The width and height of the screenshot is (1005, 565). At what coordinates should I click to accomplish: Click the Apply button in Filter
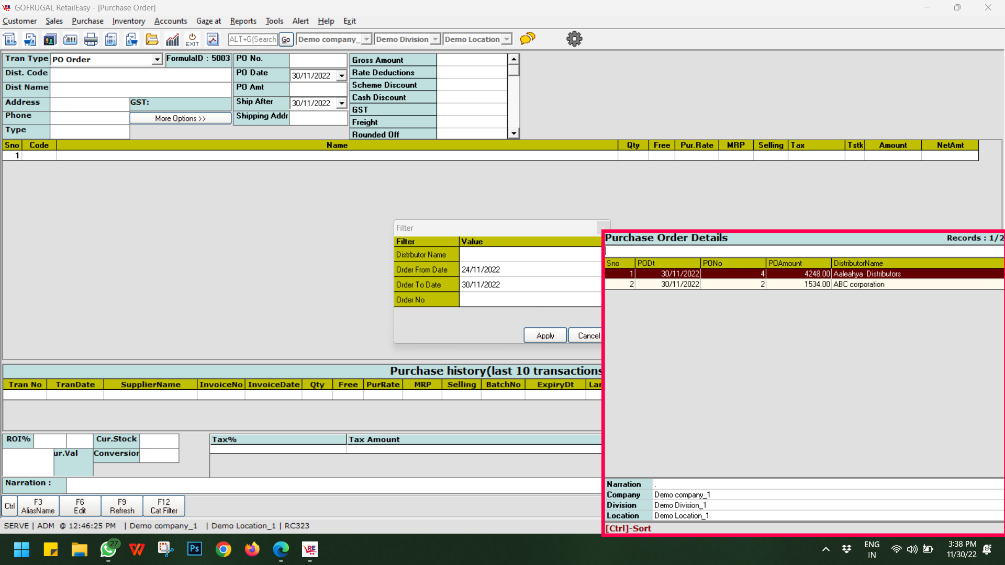click(545, 335)
